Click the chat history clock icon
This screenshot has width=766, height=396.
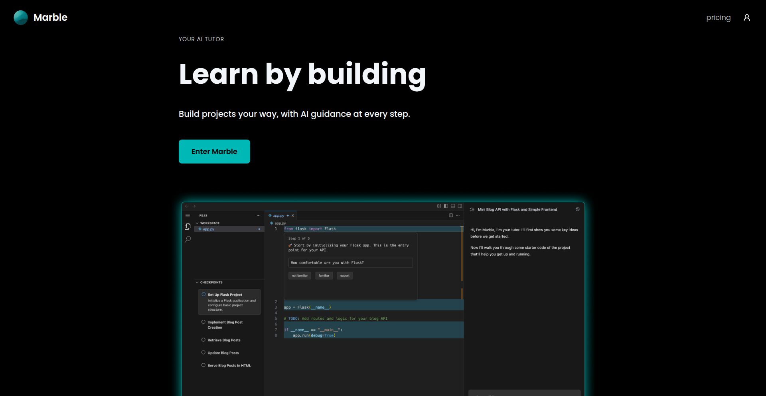click(577, 209)
